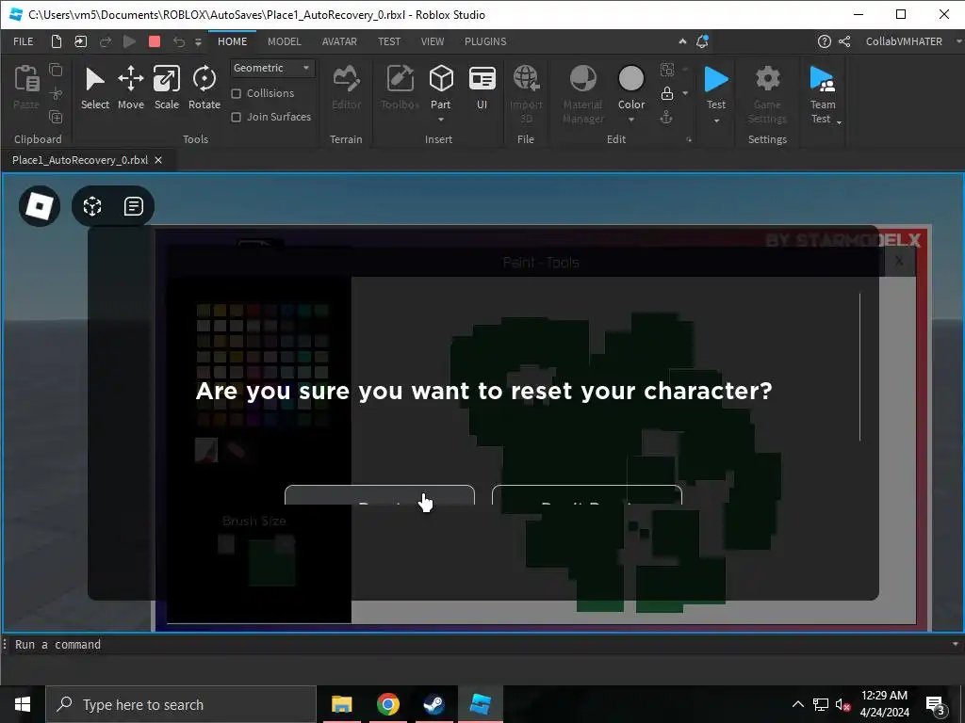The image size is (965, 723).
Task: Confirm Reset in the dialog
Action: click(380, 495)
